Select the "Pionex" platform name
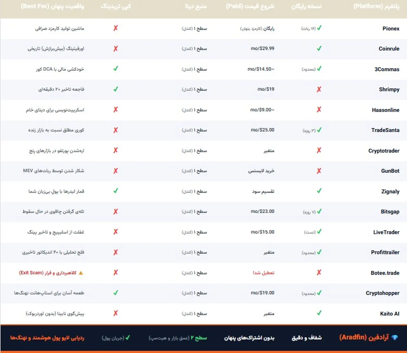Viewport: 407px width, 353px height. coord(391,29)
